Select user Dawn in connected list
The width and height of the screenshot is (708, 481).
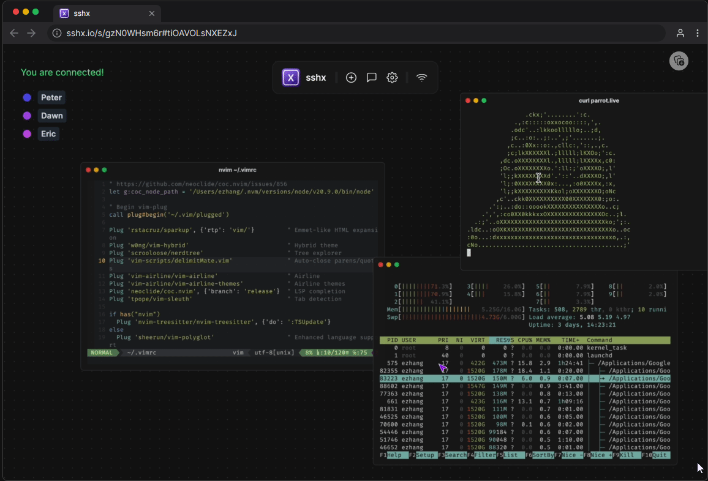(51, 116)
